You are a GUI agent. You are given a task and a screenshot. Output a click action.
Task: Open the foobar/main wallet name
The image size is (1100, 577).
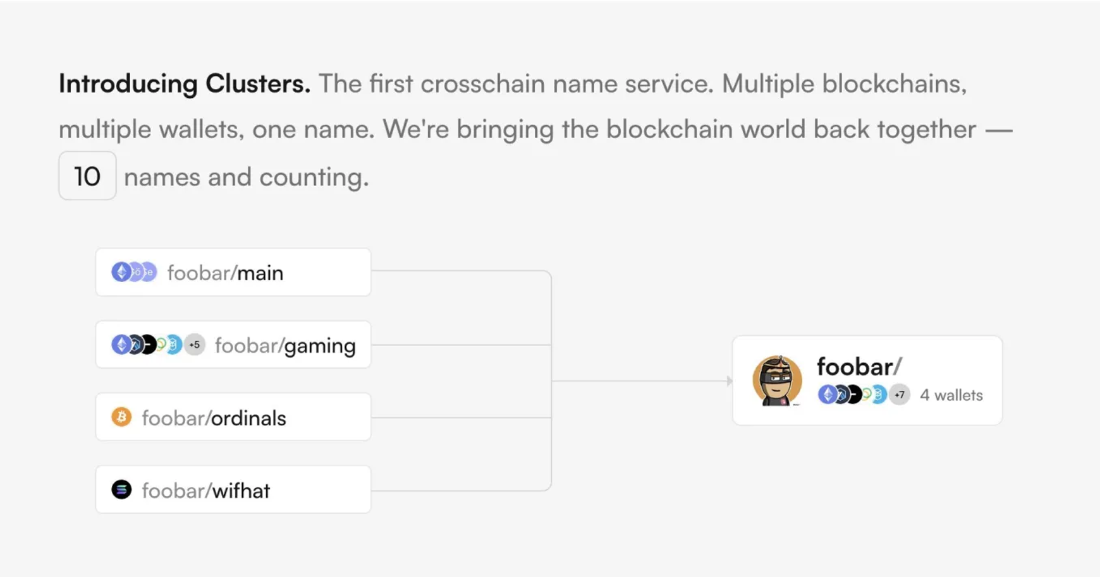click(225, 273)
